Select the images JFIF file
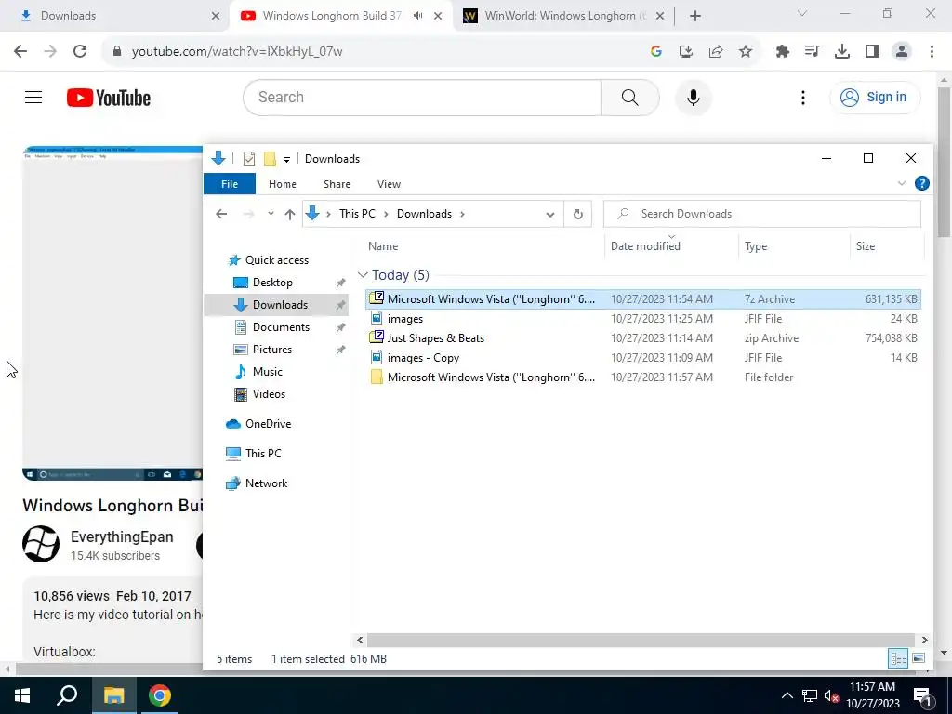952x714 pixels. (643, 318)
